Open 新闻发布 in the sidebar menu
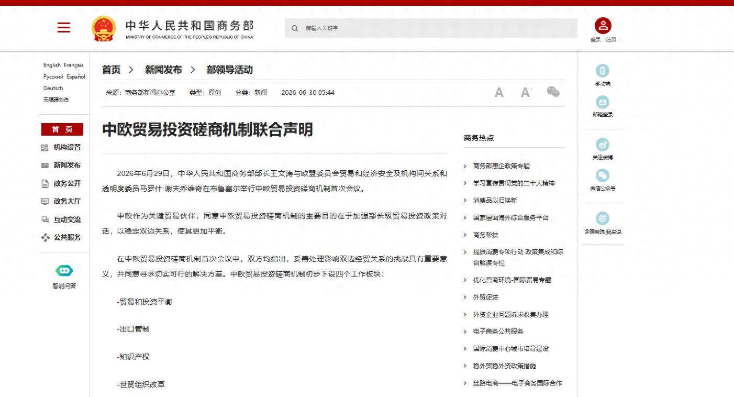 pos(67,166)
